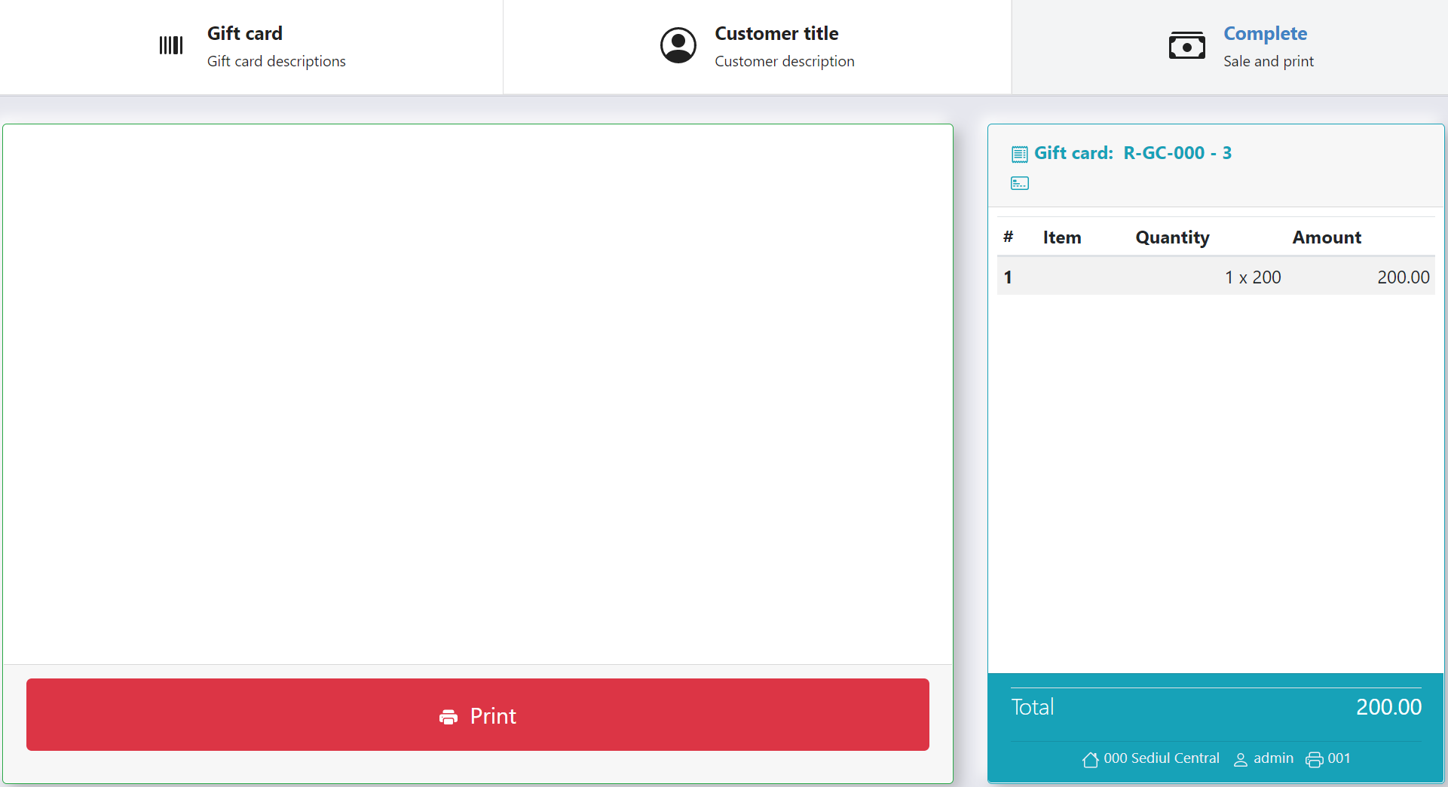Click the barcode icon for Gift card

171,45
